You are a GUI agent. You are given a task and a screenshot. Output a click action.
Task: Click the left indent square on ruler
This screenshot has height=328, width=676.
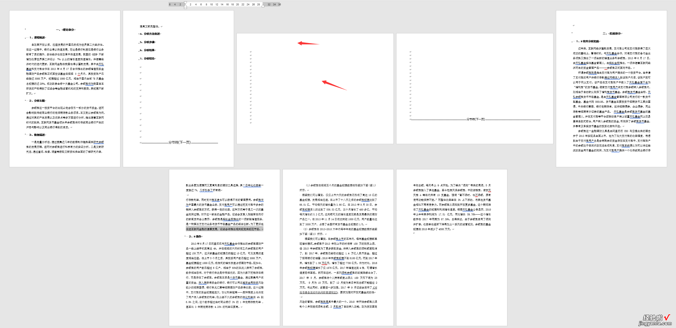point(185,8)
